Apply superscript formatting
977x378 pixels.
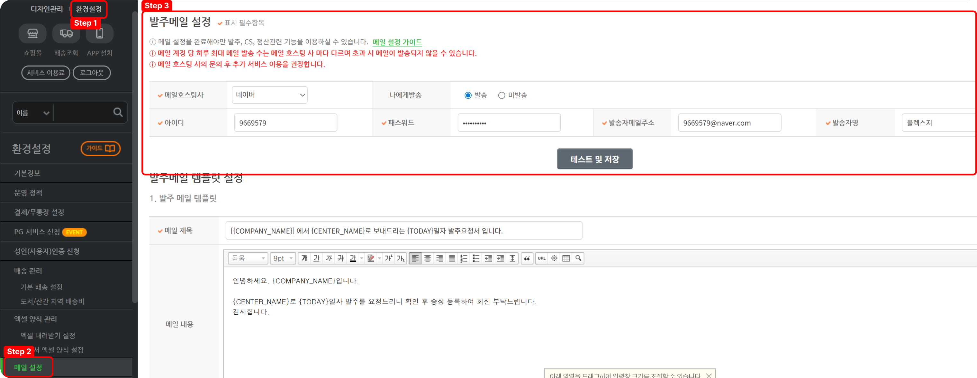(388, 258)
